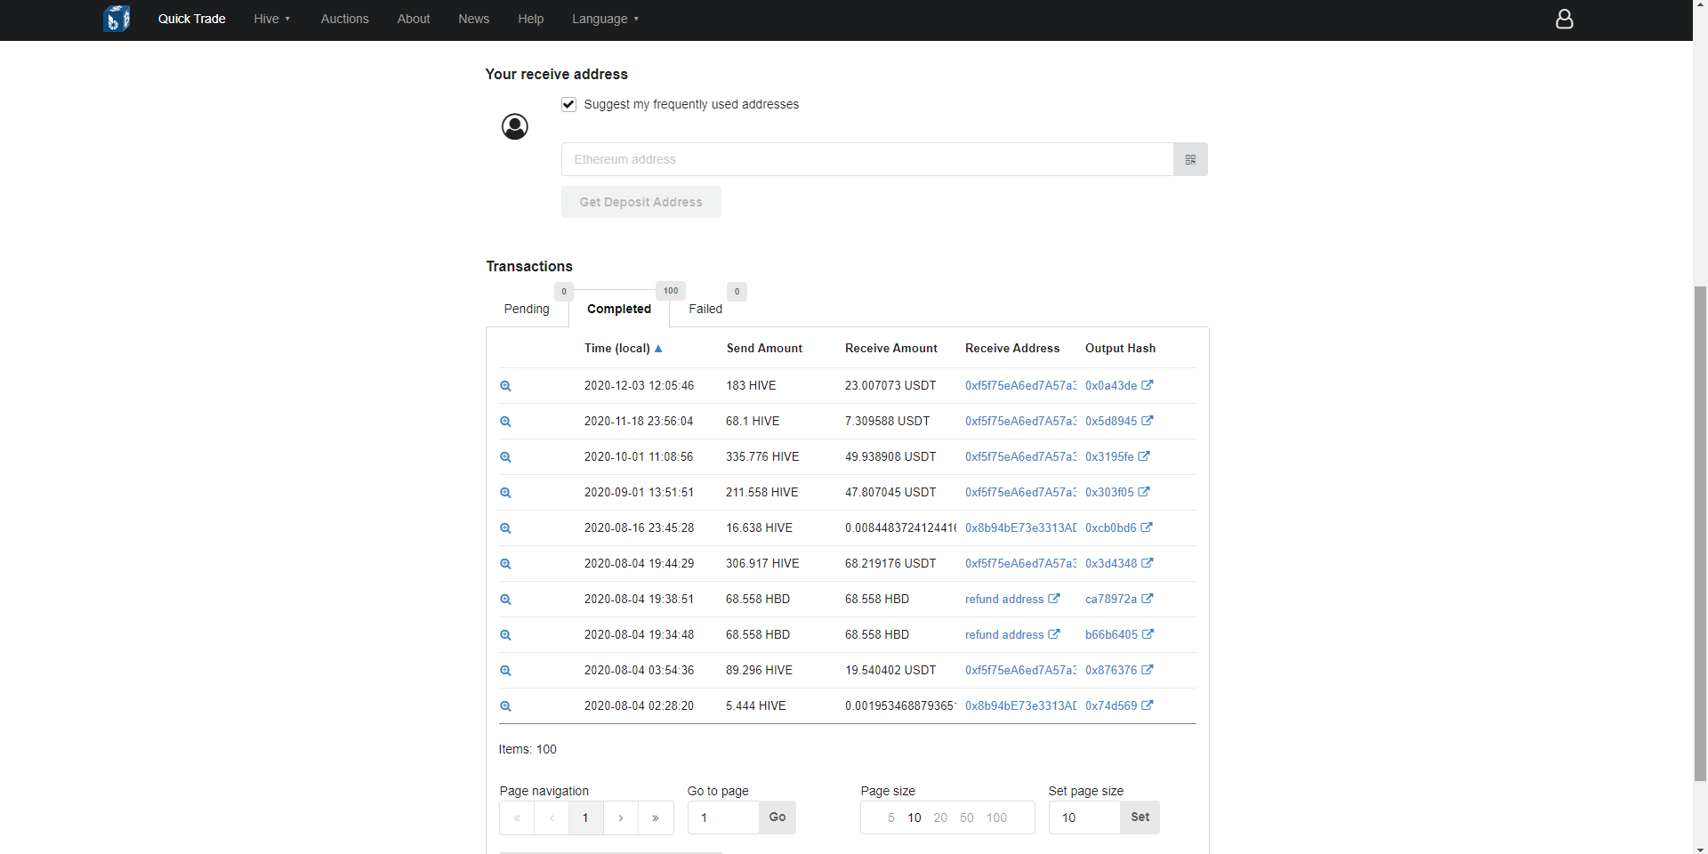Viewport: 1708px width, 854px height.
Task: View details of 2020-11-18 23:56:04 transaction
Action: click(505, 422)
